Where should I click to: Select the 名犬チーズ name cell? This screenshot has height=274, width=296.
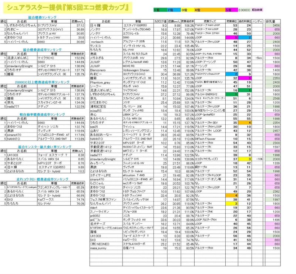click(106, 224)
